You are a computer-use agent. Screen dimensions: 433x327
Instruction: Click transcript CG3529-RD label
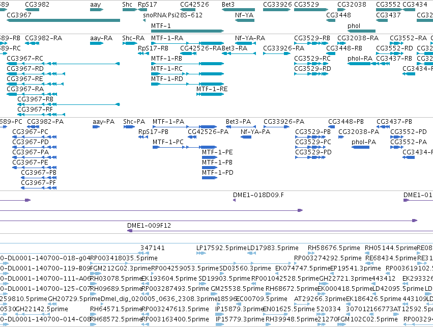[x=312, y=69]
